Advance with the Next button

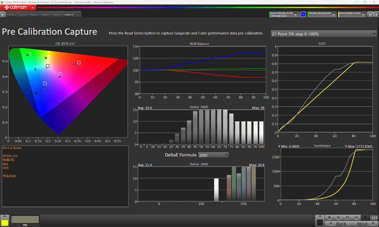(365, 224)
